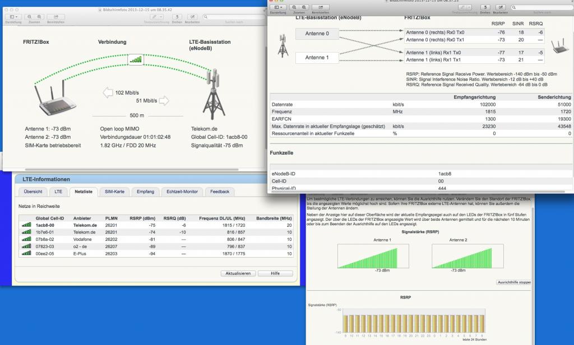
Task: Select cell ID 1acb8-00 in the network list
Action: [x=45, y=225]
